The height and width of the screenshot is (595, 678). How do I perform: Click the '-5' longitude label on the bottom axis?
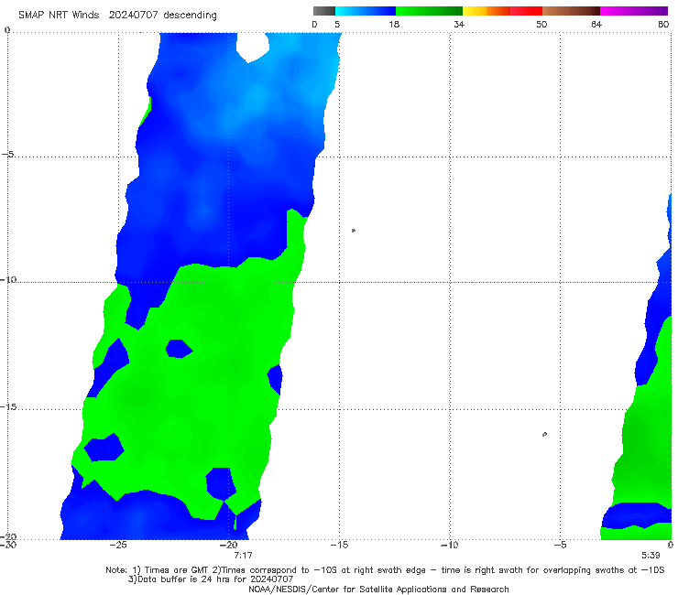pos(560,545)
